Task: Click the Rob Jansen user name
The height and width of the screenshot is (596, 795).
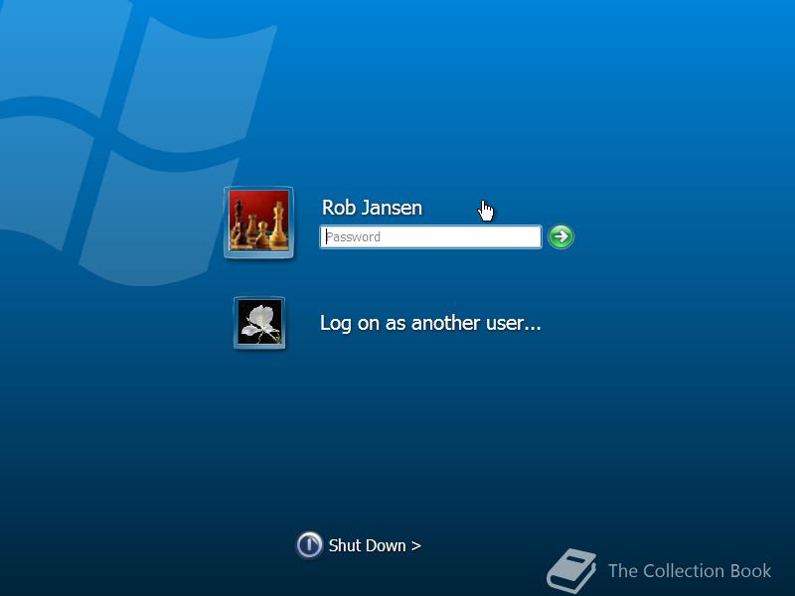Action: coord(372,208)
